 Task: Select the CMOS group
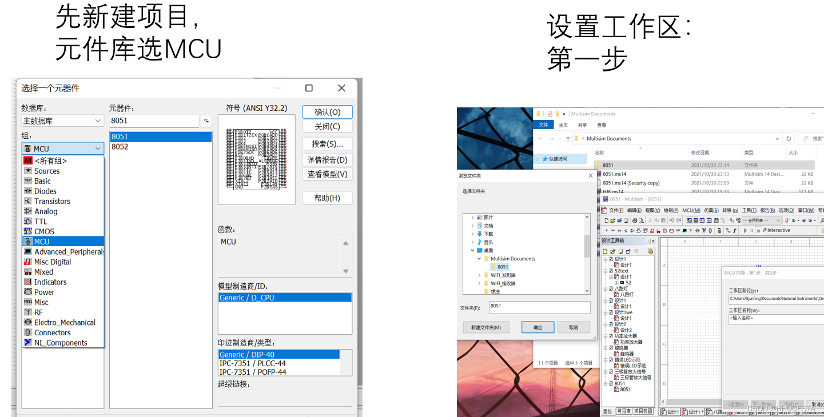63,231
